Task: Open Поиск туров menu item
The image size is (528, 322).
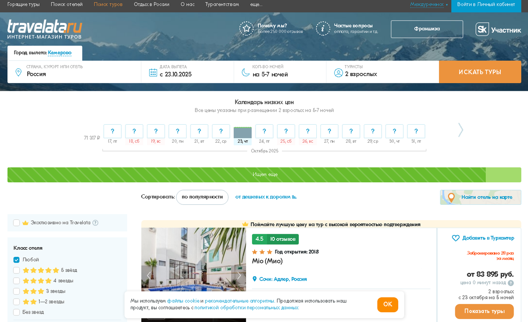Action: [108, 4]
